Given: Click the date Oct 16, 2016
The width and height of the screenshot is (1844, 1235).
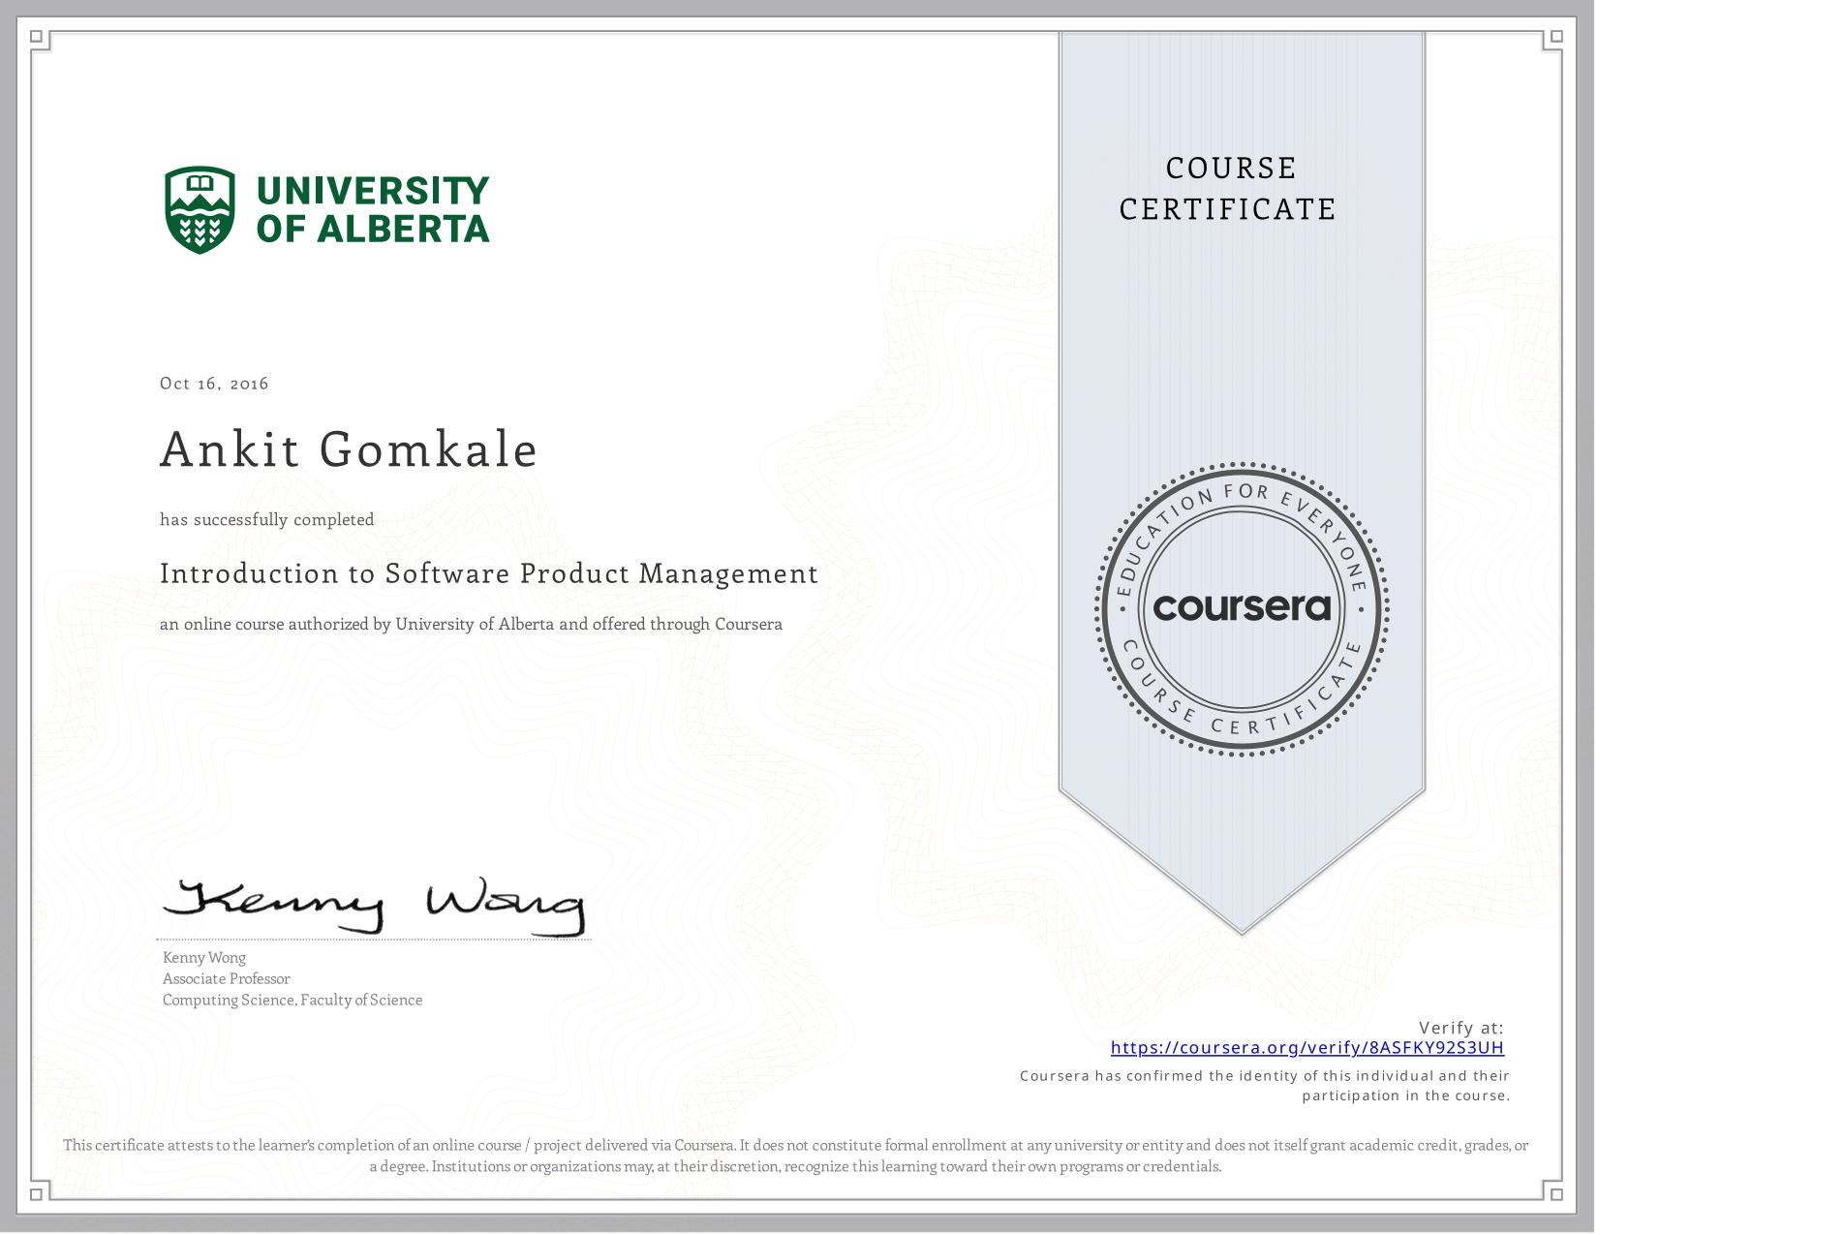Looking at the screenshot, I should pos(214,384).
